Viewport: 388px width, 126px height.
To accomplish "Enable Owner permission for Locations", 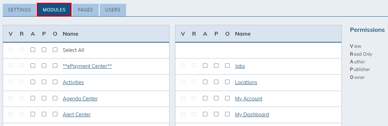I will (x=227, y=82).
